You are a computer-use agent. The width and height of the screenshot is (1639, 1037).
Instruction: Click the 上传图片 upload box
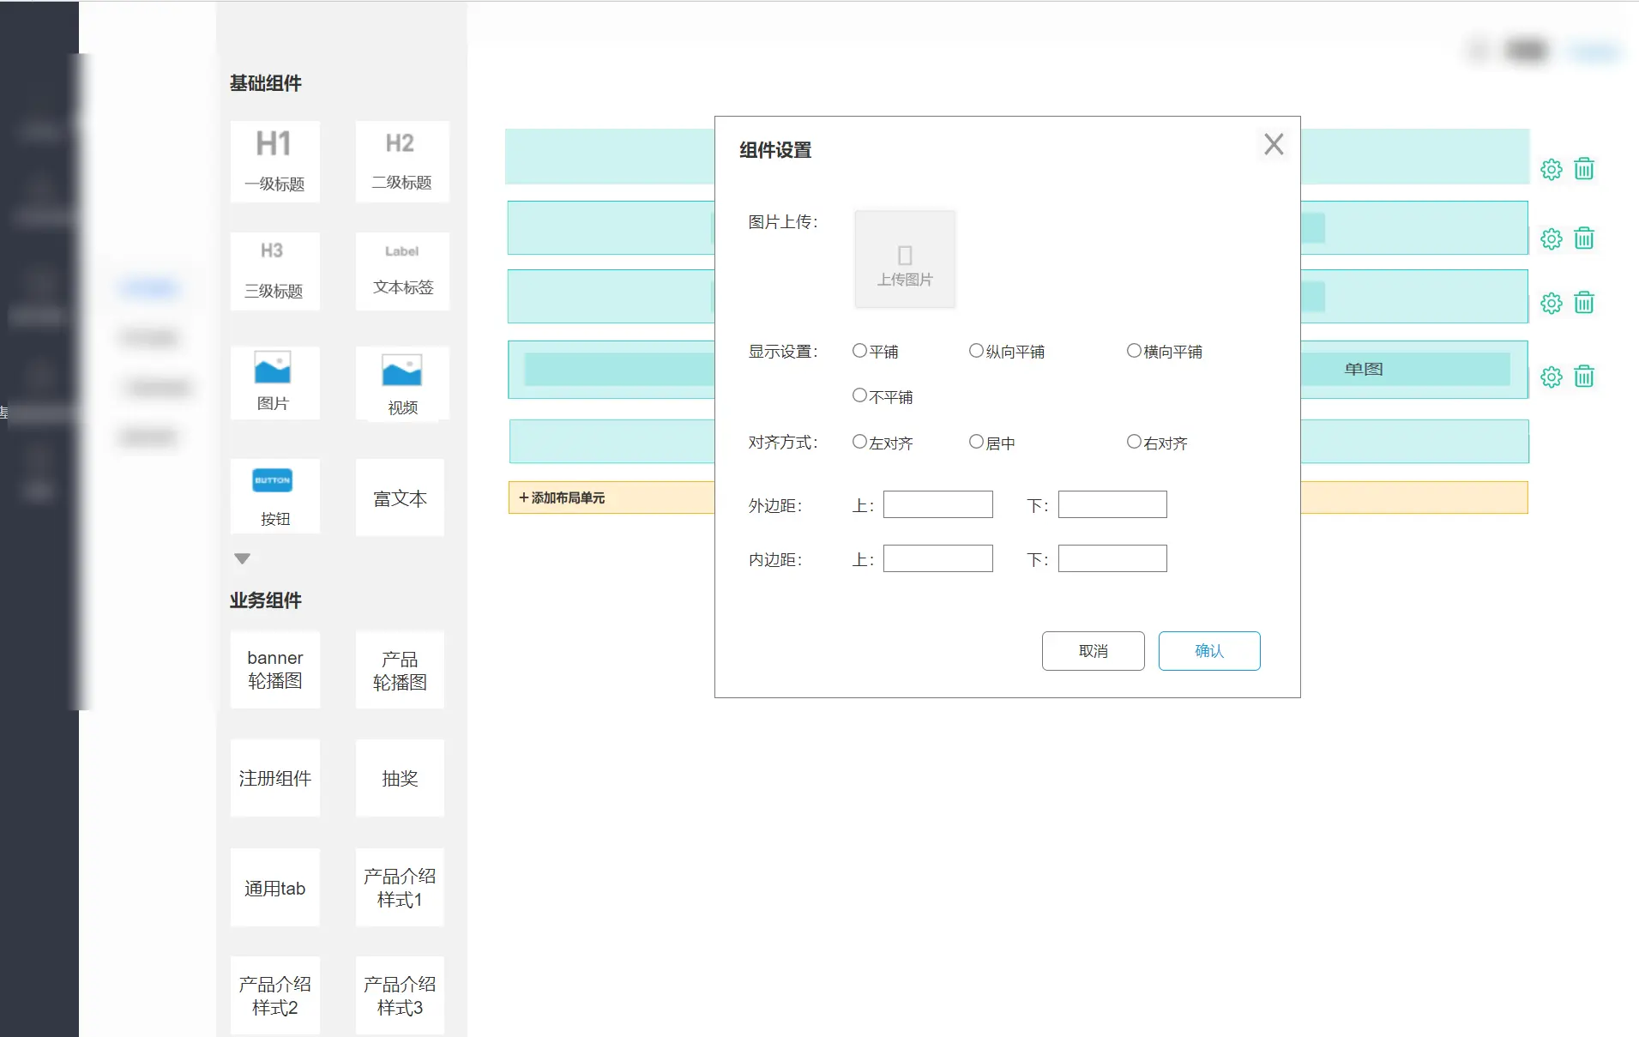coord(905,259)
